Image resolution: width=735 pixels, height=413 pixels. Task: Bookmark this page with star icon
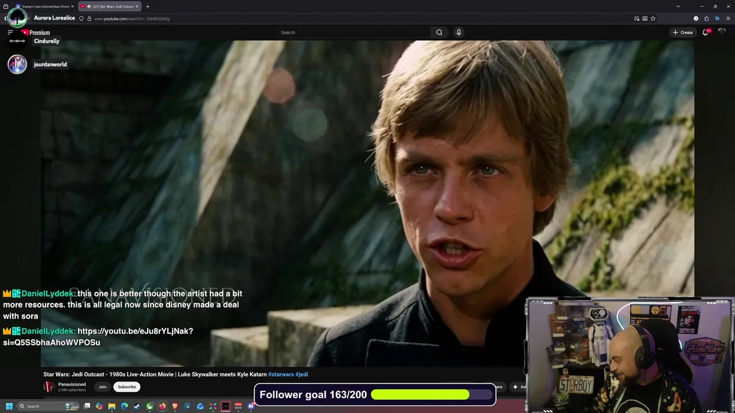[653, 18]
